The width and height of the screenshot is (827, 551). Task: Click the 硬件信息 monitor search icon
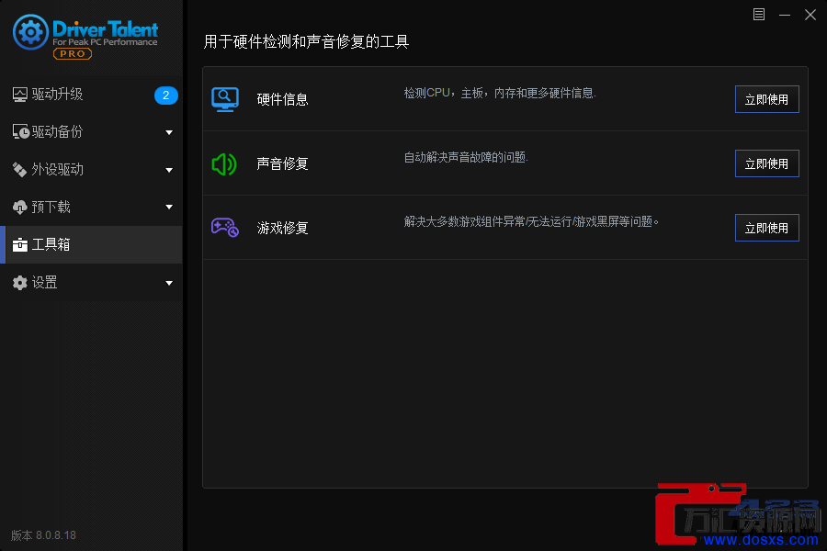pos(225,99)
